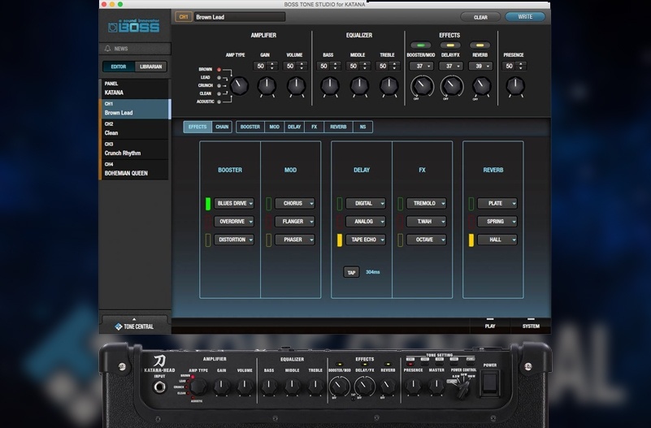Click the BOSS logo
Screen dimensions: 651x428
[133, 26]
